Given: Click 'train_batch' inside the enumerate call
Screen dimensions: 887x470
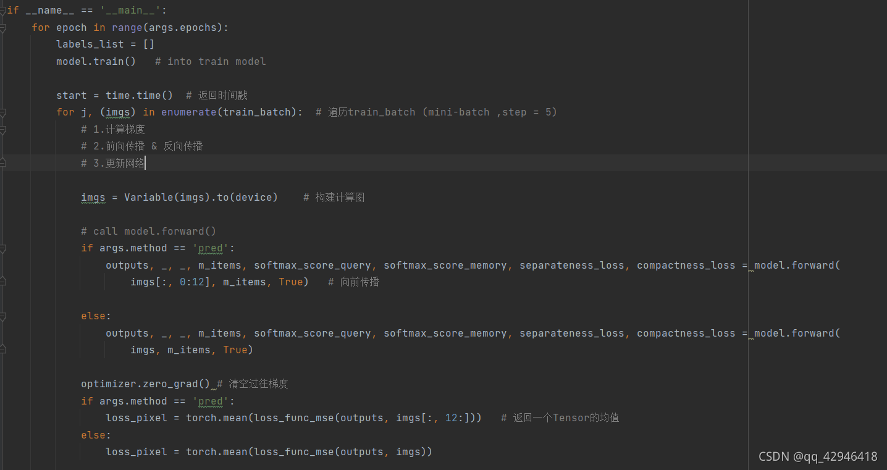Looking at the screenshot, I should coord(257,112).
